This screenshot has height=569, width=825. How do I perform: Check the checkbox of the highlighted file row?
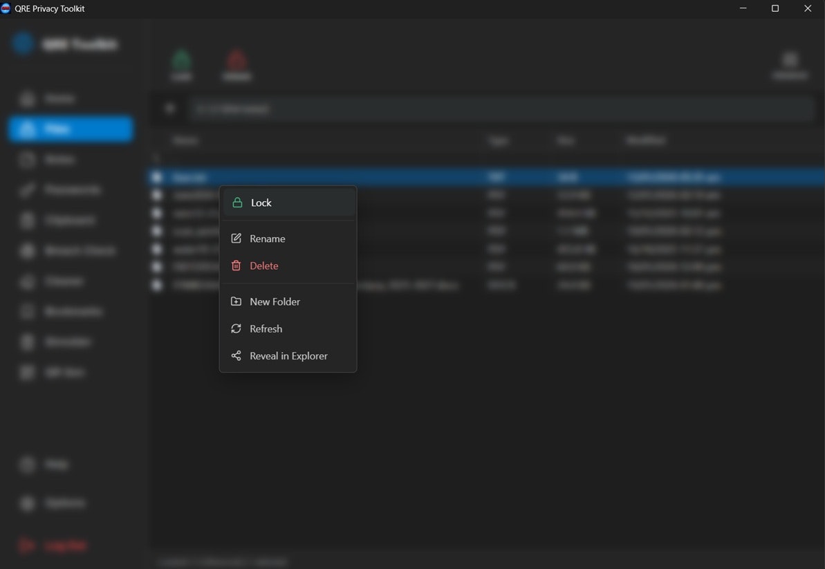click(x=156, y=177)
